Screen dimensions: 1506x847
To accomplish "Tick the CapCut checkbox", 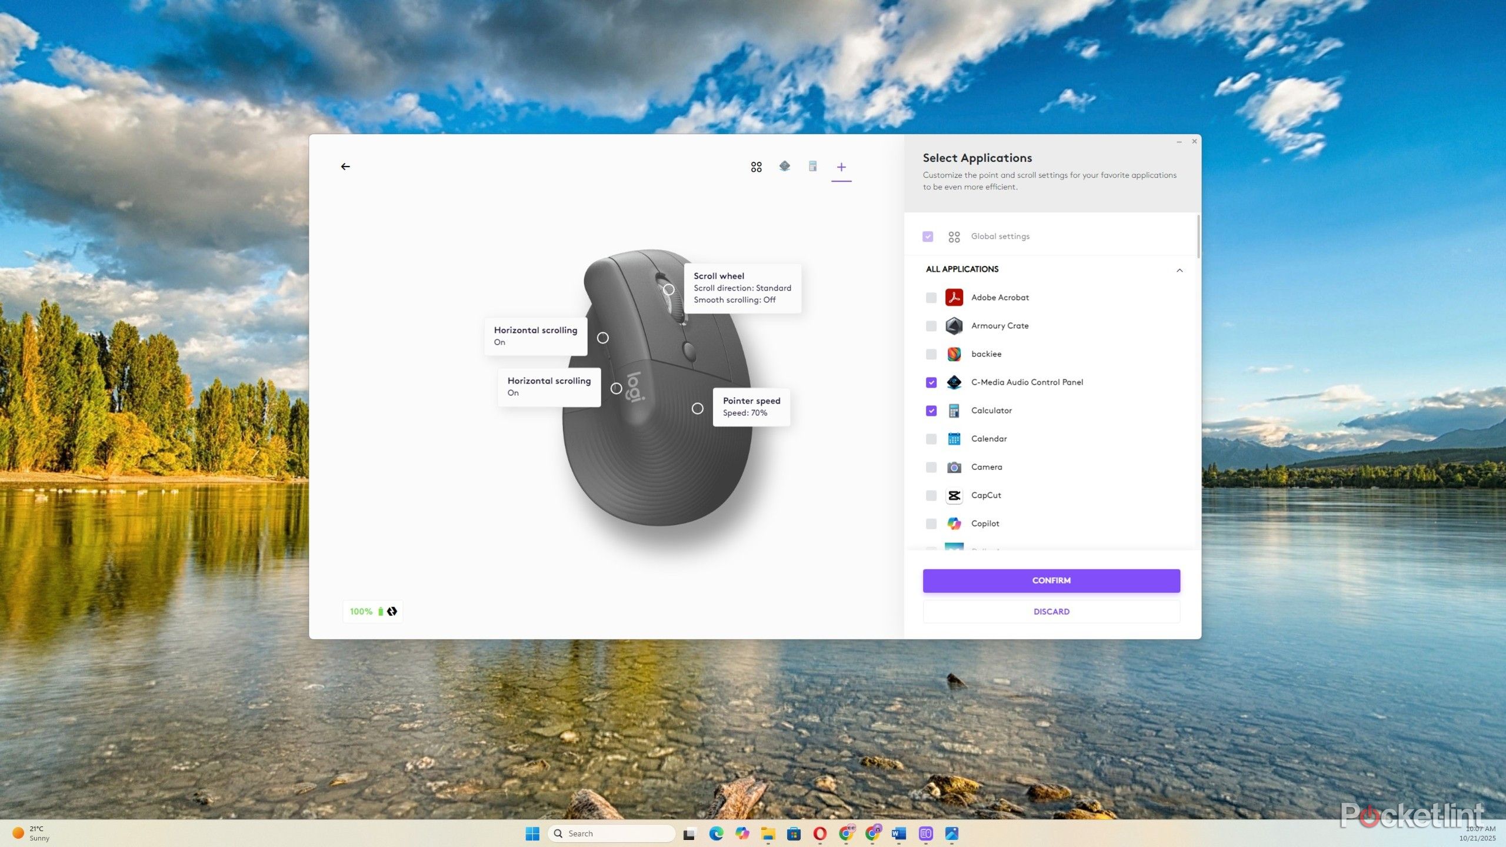I will (931, 495).
